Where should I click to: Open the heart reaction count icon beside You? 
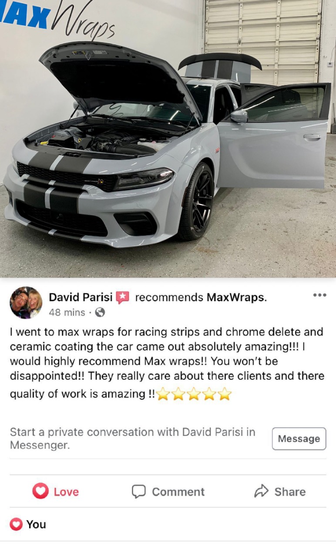[x=16, y=524]
